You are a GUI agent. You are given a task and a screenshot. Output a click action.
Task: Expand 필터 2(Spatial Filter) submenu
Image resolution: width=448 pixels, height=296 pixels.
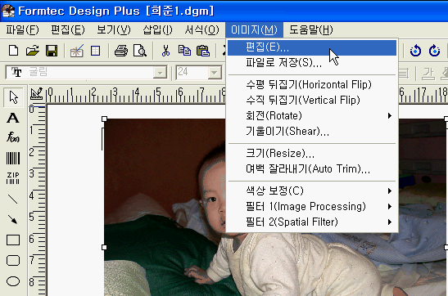(x=312, y=222)
